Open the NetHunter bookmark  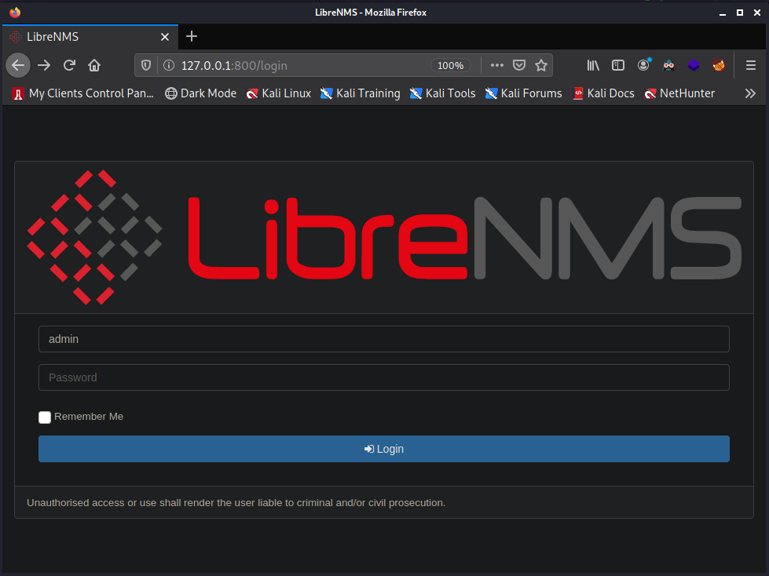tap(679, 93)
